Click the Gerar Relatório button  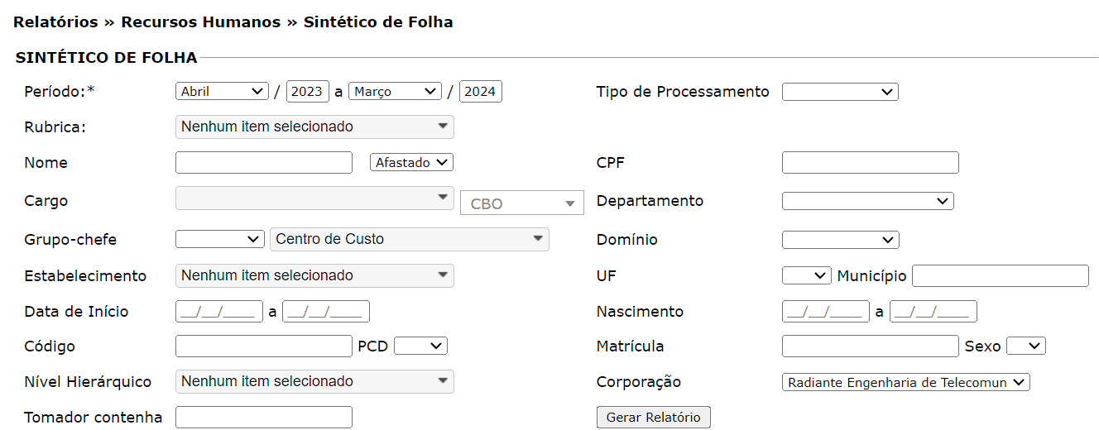pyautogui.click(x=653, y=418)
